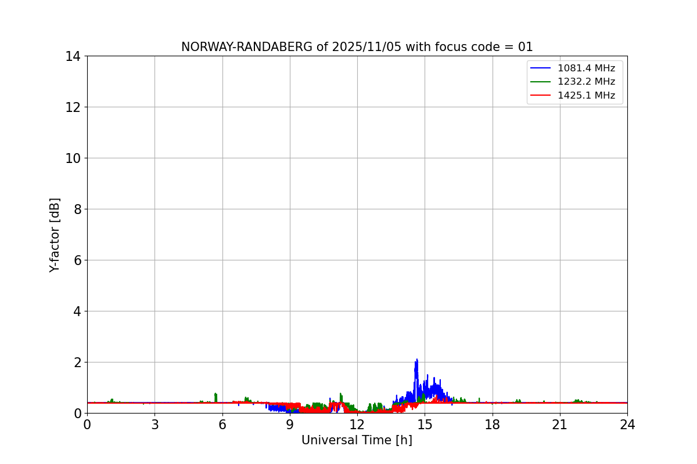Screen dimensions: 697x464
Task: Click the y-axis tick label 14
Action: pos(73,56)
